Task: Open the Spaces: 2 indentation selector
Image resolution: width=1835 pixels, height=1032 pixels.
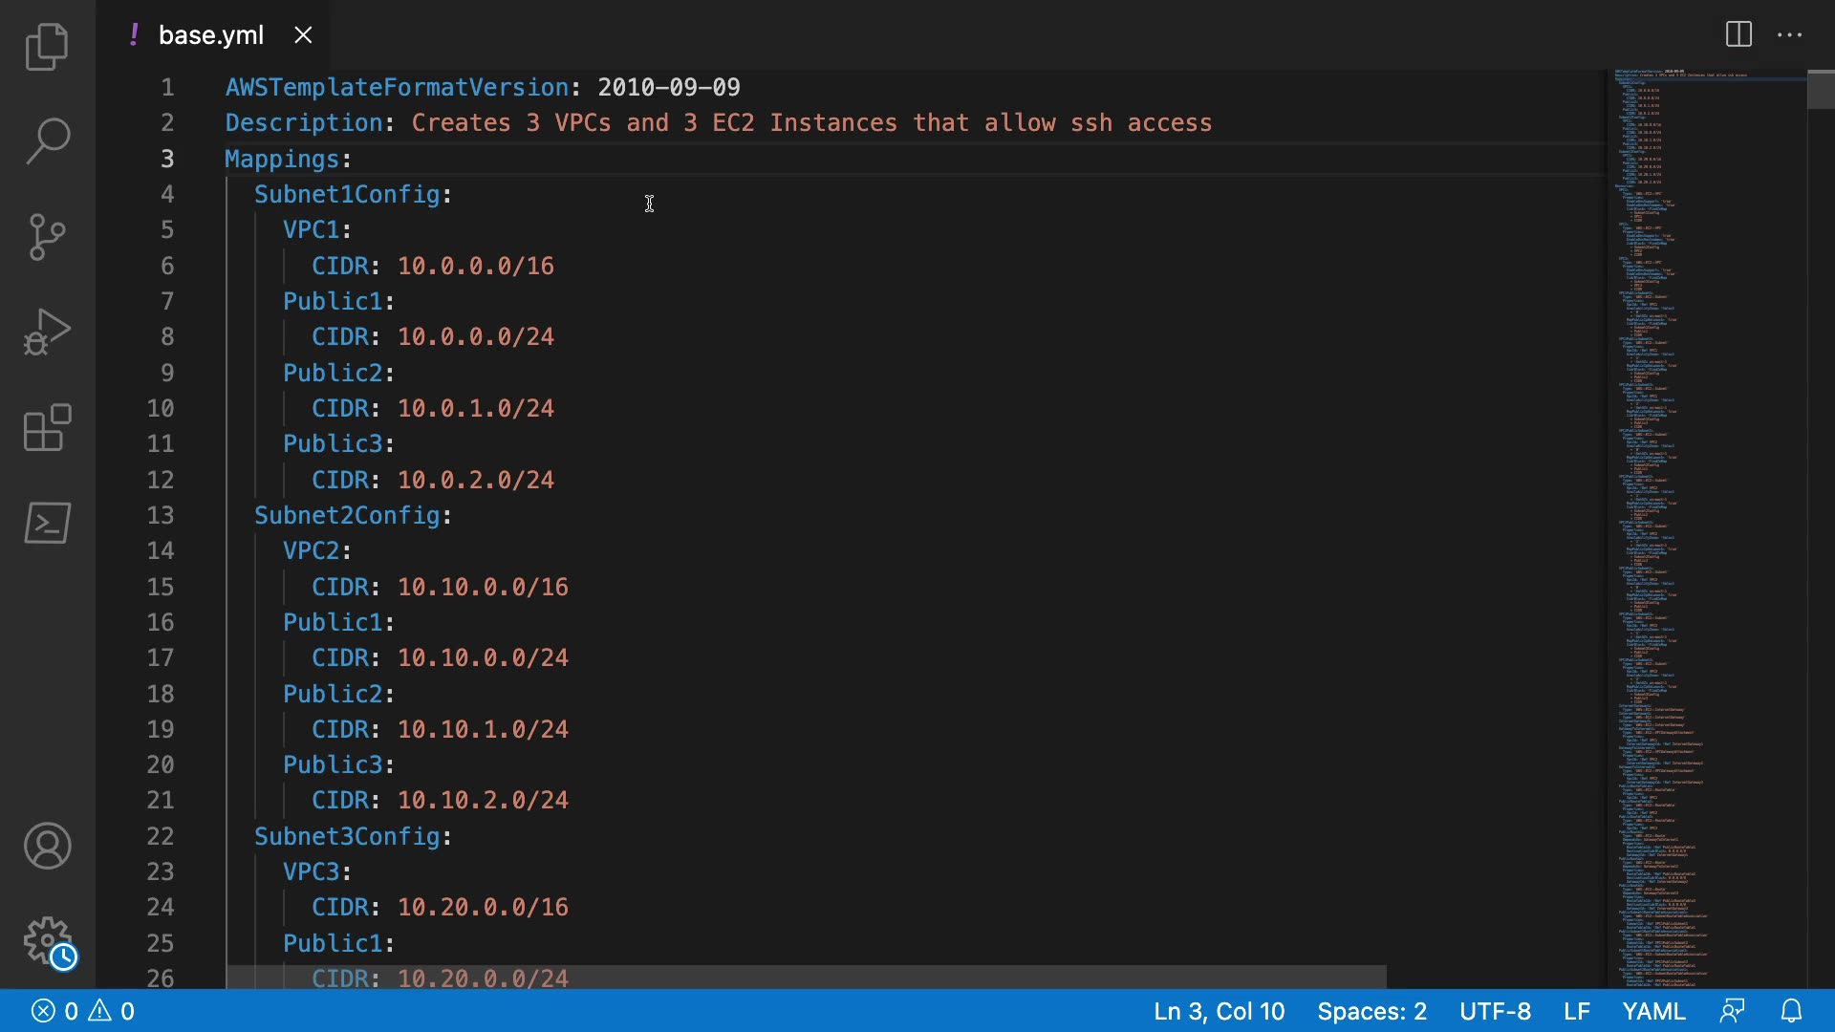Action: click(x=1371, y=1011)
